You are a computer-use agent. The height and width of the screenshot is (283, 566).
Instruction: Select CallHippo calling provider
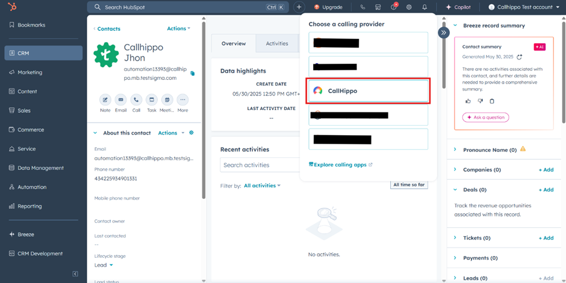point(368,91)
